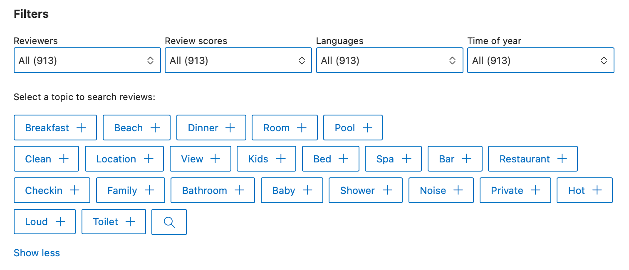
Task: Open the Time of year dropdown
Action: pos(540,60)
